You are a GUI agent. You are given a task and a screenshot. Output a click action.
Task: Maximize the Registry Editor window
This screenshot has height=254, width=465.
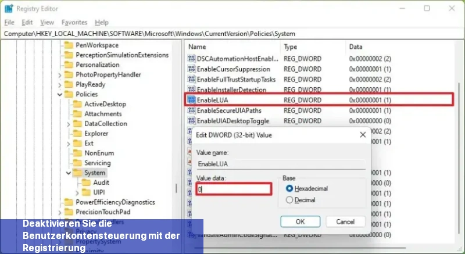(427, 8)
